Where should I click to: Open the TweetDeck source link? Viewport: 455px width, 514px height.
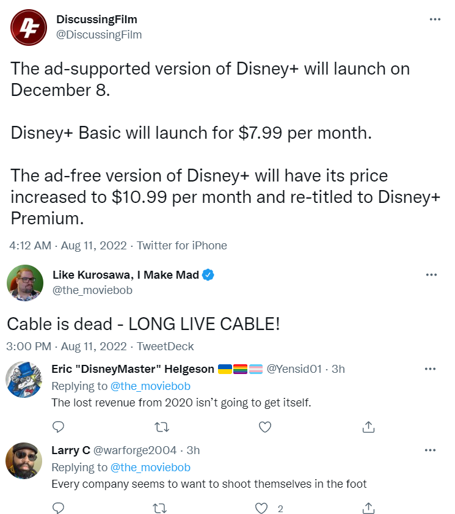click(166, 346)
